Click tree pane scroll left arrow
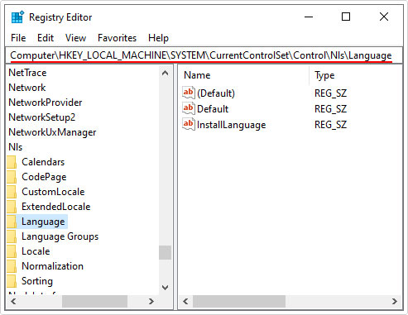The height and width of the screenshot is (315, 408). (x=13, y=301)
